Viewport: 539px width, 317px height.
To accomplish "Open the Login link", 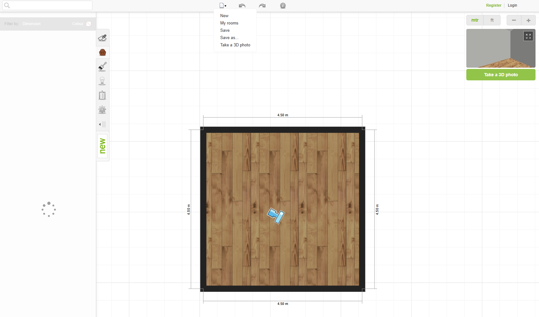I will [x=512, y=5].
